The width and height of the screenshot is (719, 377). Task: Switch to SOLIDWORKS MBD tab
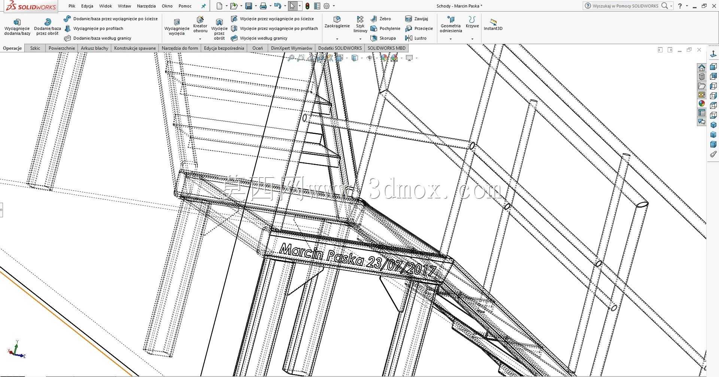(386, 48)
